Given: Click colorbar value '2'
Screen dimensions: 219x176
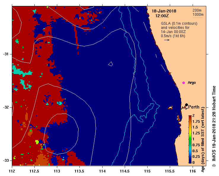Looking at the screenshot, I should tap(194, 116).
